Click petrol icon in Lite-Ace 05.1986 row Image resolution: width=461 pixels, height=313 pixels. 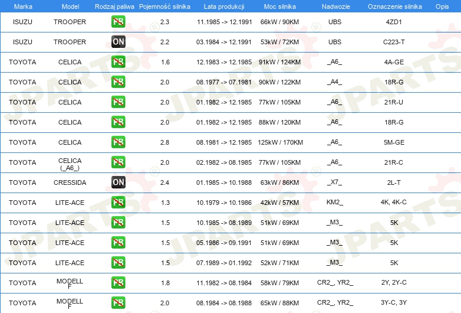[118, 242]
